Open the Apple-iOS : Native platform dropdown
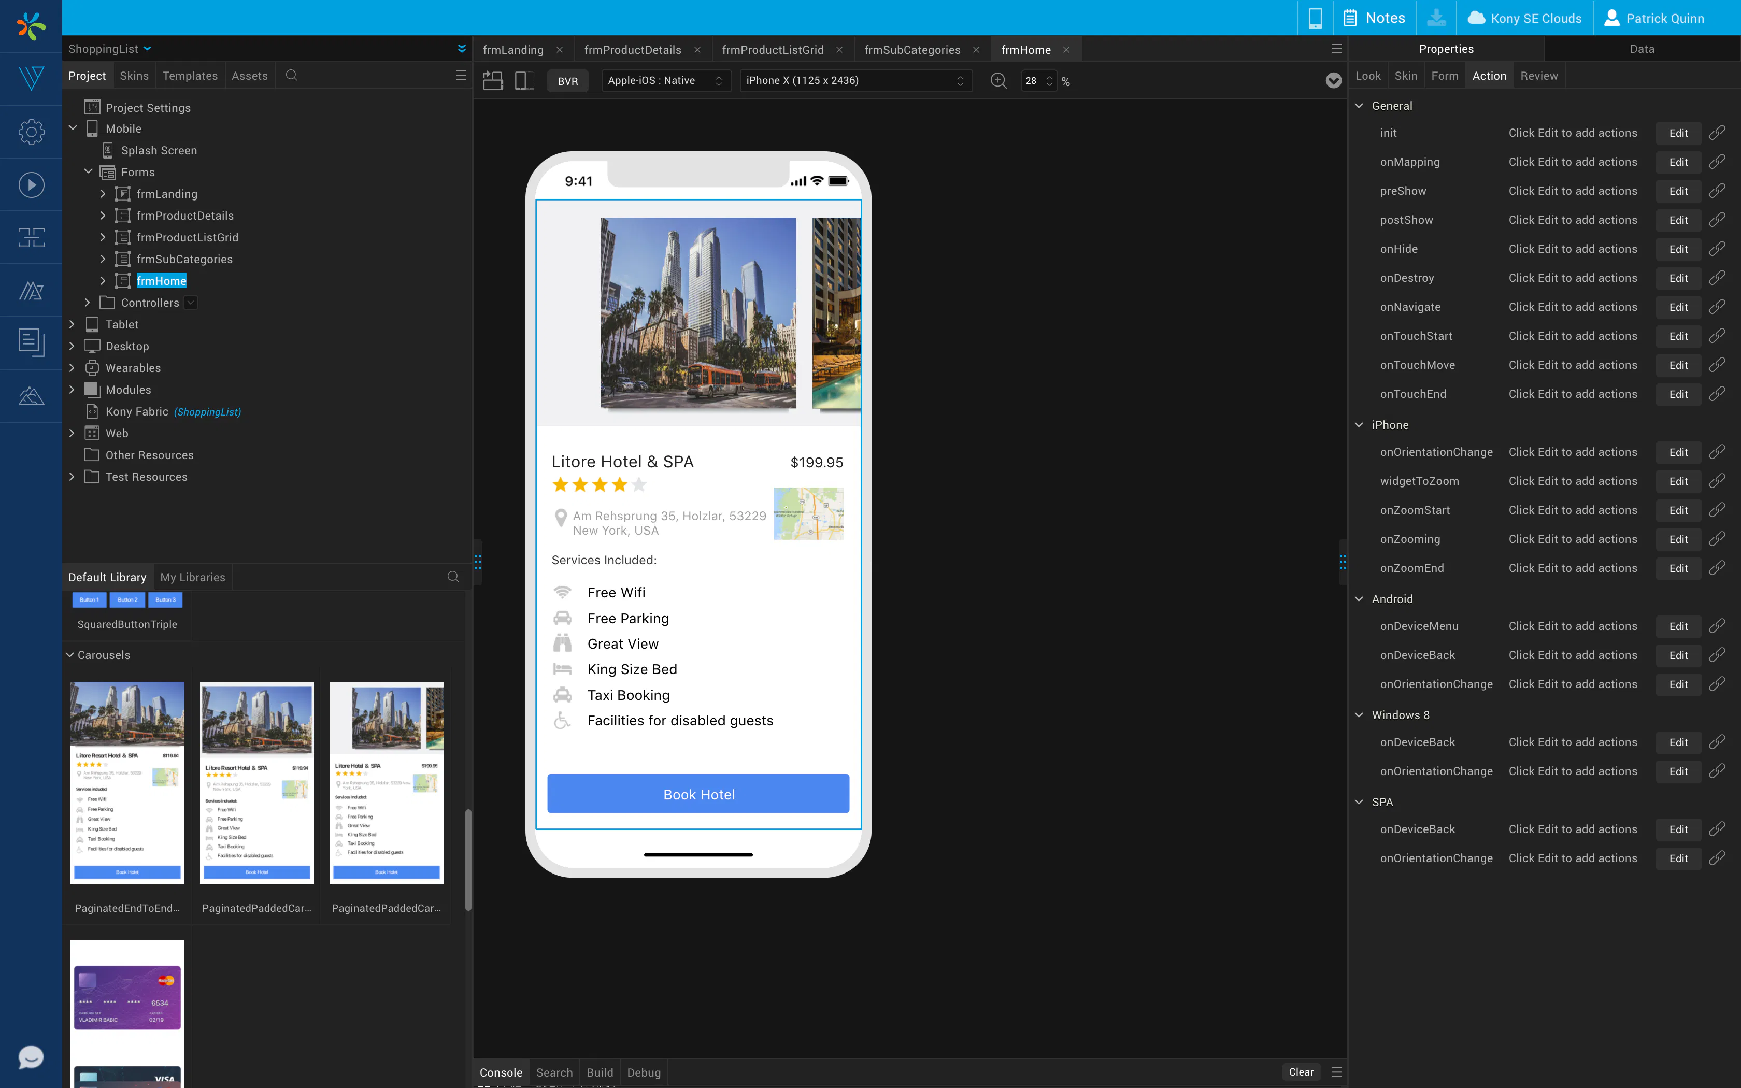1741x1088 pixels. 665,81
